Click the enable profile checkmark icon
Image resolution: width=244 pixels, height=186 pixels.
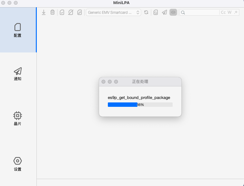pyautogui.click(x=62, y=12)
